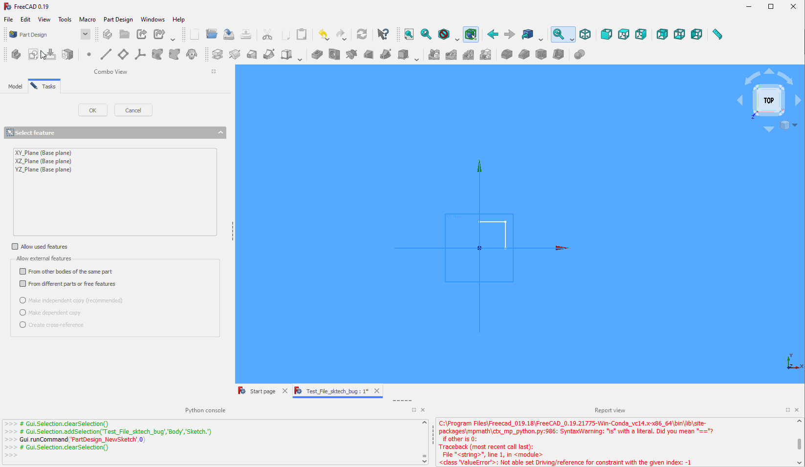
Task: Switch to isometric view cube icon
Action: [x=585, y=34]
